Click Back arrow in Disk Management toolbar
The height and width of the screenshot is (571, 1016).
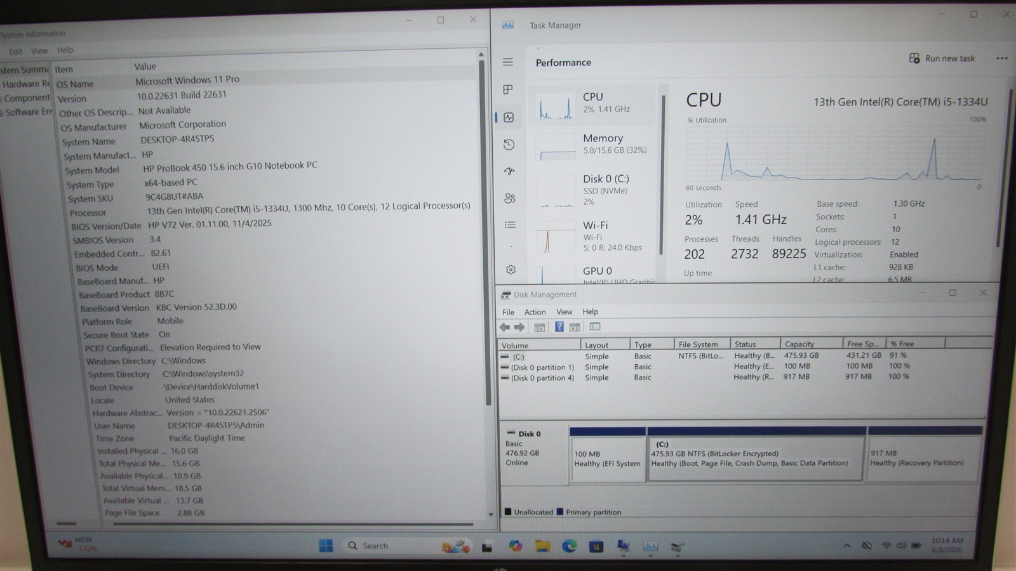505,327
